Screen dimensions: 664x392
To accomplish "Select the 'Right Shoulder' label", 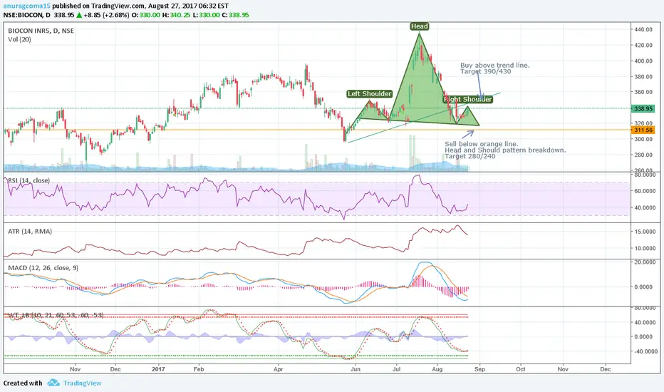I will point(468,99).
